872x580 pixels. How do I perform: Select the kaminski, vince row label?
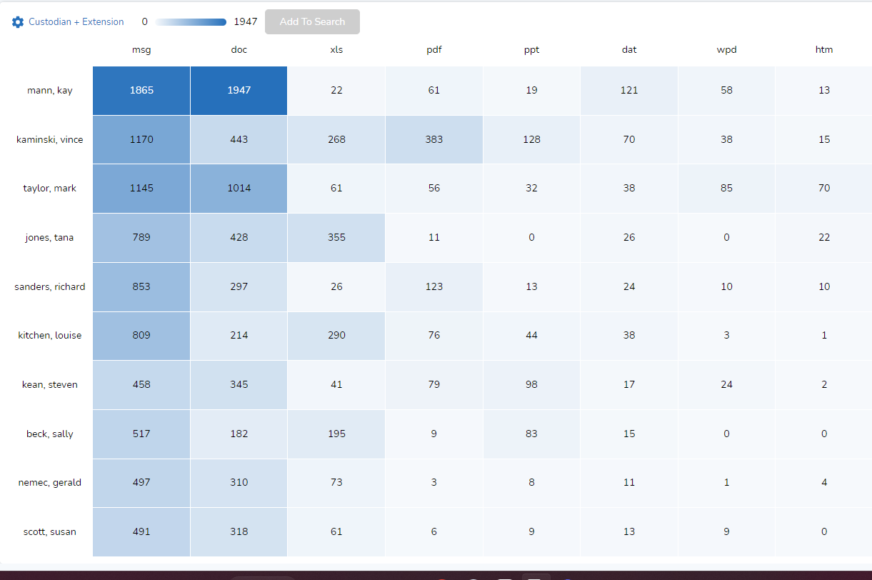(50, 140)
